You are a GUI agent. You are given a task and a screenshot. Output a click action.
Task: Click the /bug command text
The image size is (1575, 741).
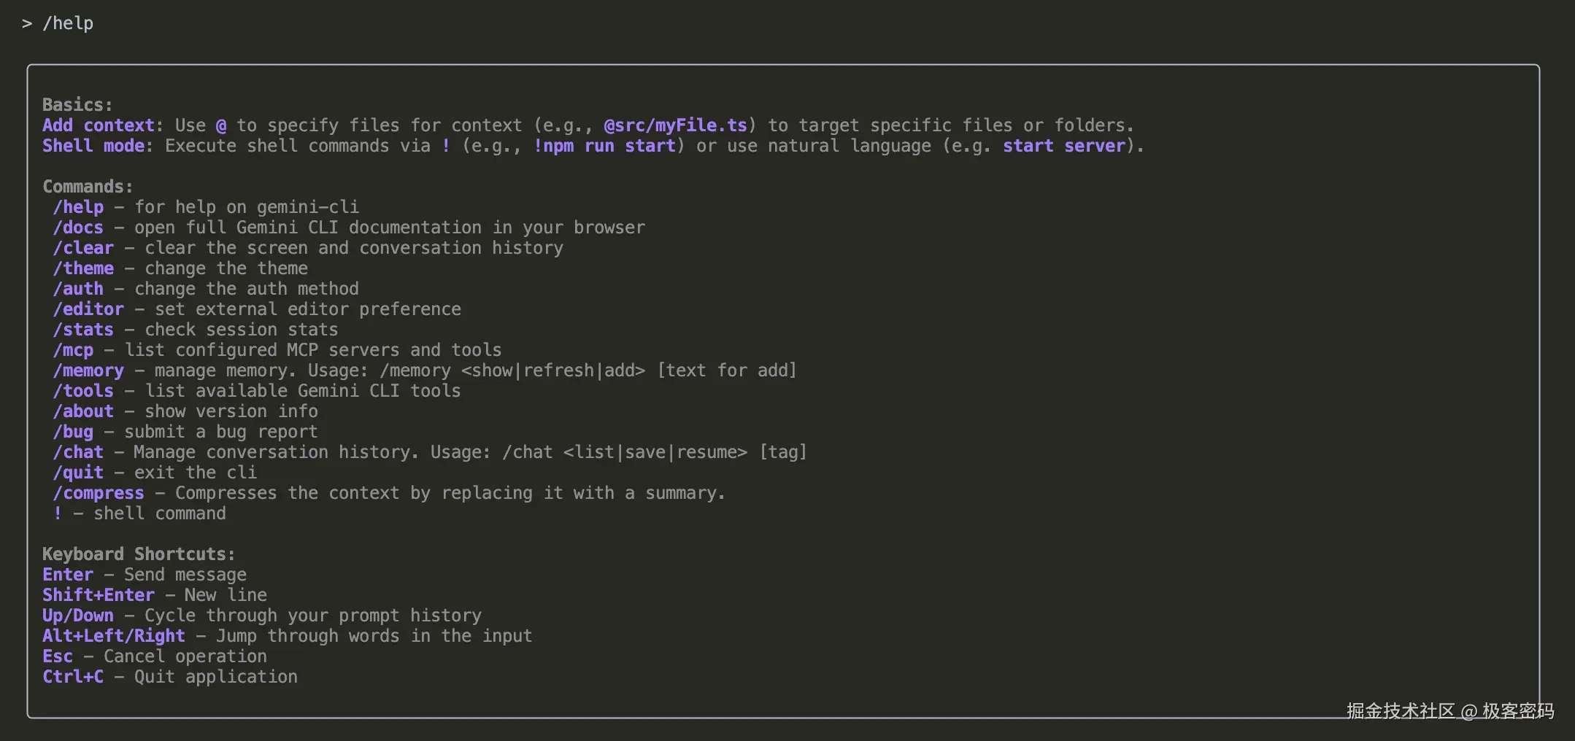72,432
